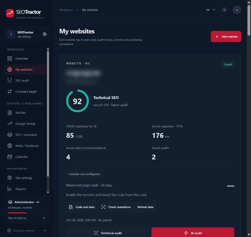This screenshot has width=251, height=237.
Task: Click the My websites globe icon
Action: (9, 69)
